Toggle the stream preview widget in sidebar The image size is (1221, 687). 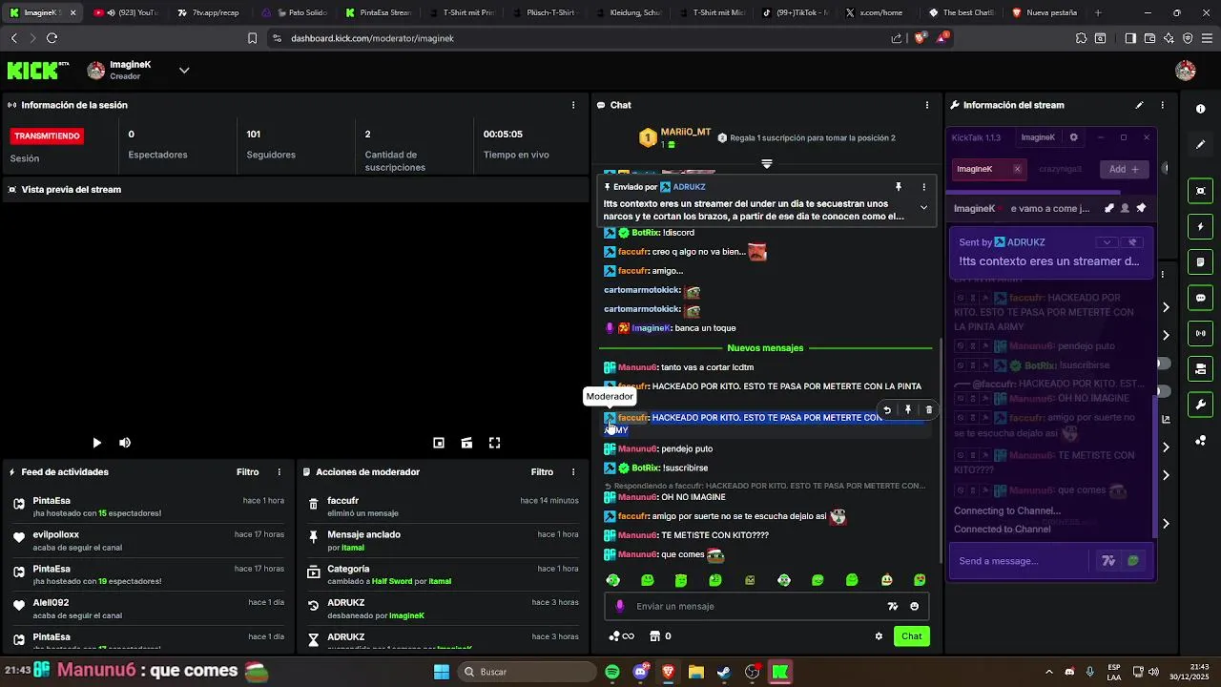coord(1200,191)
